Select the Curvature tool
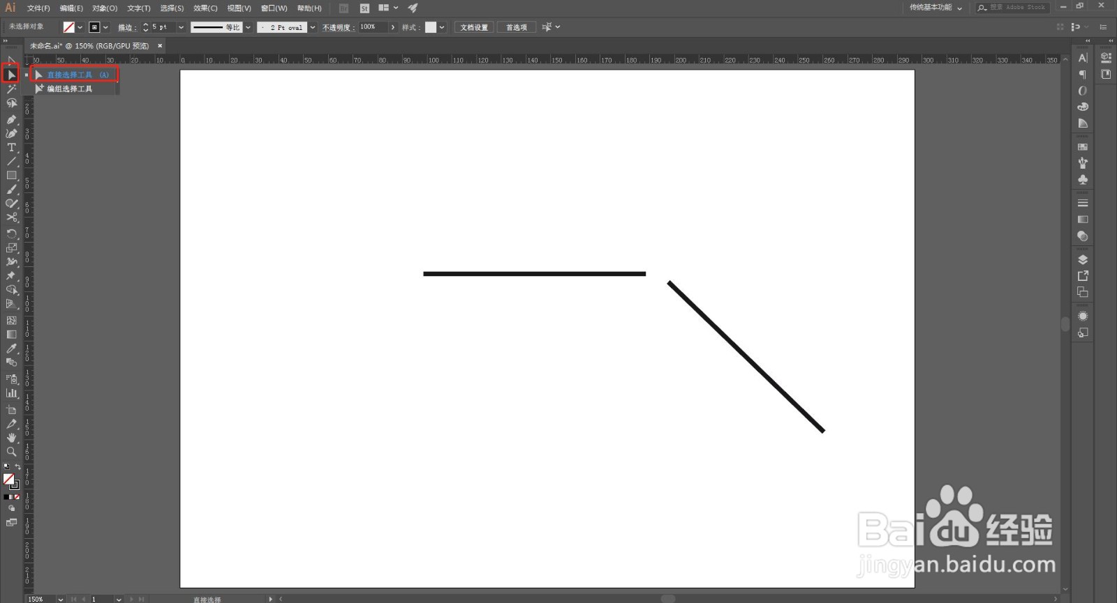Screen dimensions: 1117x603 [x=11, y=133]
